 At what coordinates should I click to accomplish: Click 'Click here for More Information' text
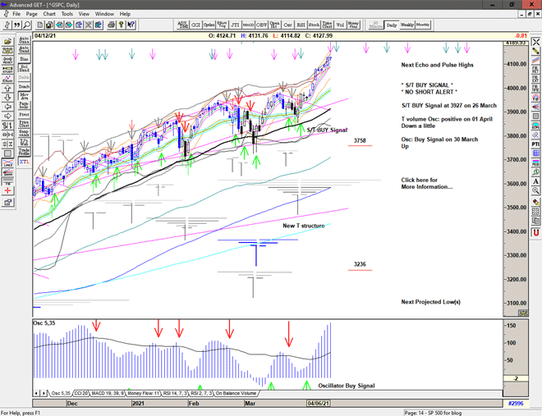426,183
